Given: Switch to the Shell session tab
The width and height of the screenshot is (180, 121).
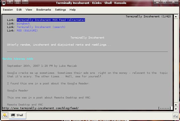Looking at the screenshot, I should pyautogui.click(x=17, y=115).
